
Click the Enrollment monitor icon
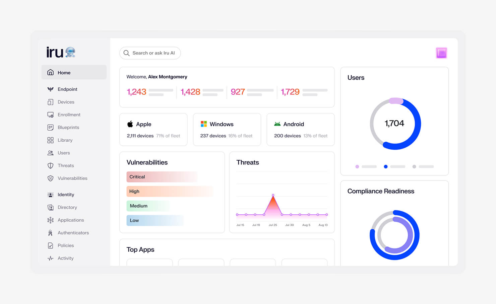click(x=50, y=115)
